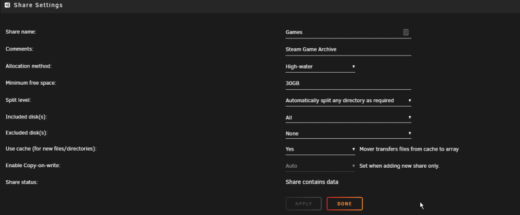520x215 pixels.
Task: Click the Mover transfers files note
Action: pyautogui.click(x=409, y=149)
